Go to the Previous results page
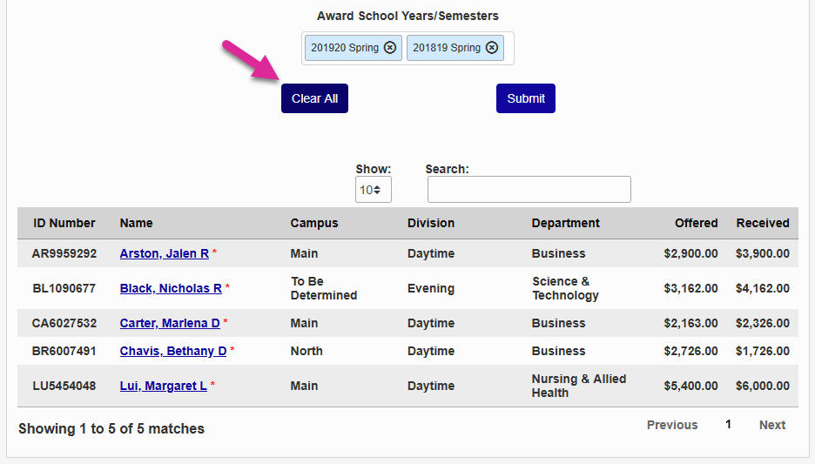Screen dimensions: 815x464 [x=672, y=425]
